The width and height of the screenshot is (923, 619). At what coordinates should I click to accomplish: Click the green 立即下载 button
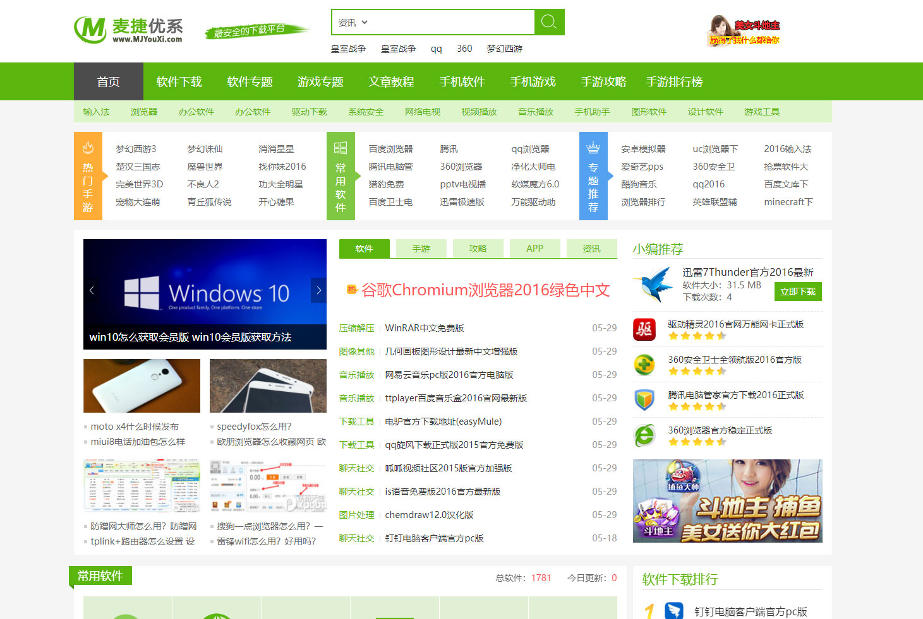tap(798, 292)
